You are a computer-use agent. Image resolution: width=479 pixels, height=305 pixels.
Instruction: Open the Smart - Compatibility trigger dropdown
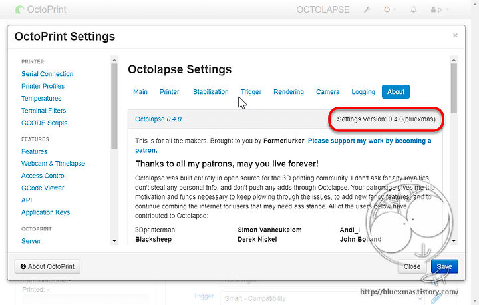322,298
